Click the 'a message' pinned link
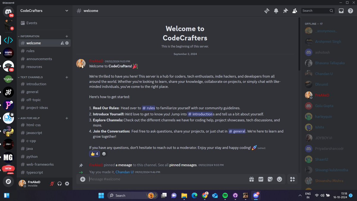Viewport: 357px width, 201px height. point(124,165)
